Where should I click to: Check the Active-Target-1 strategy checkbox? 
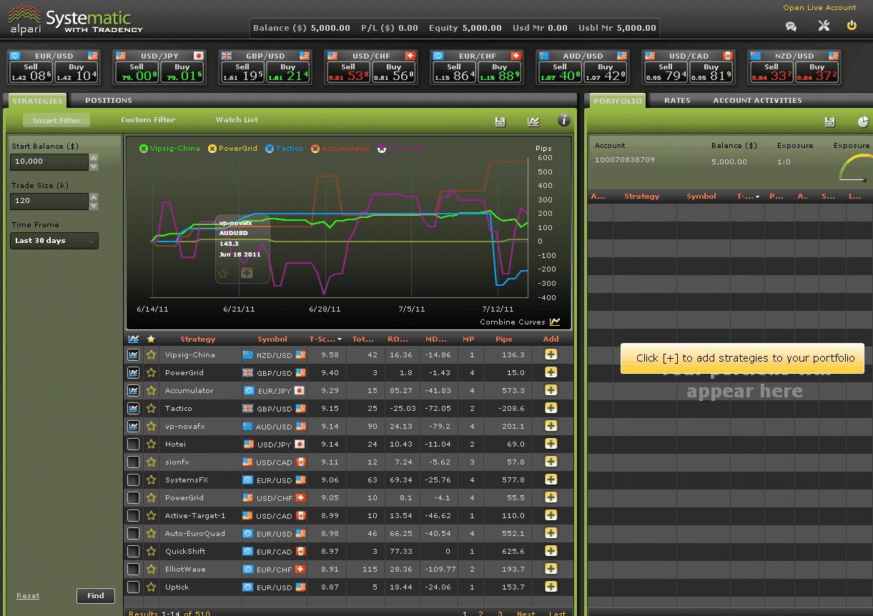click(133, 515)
